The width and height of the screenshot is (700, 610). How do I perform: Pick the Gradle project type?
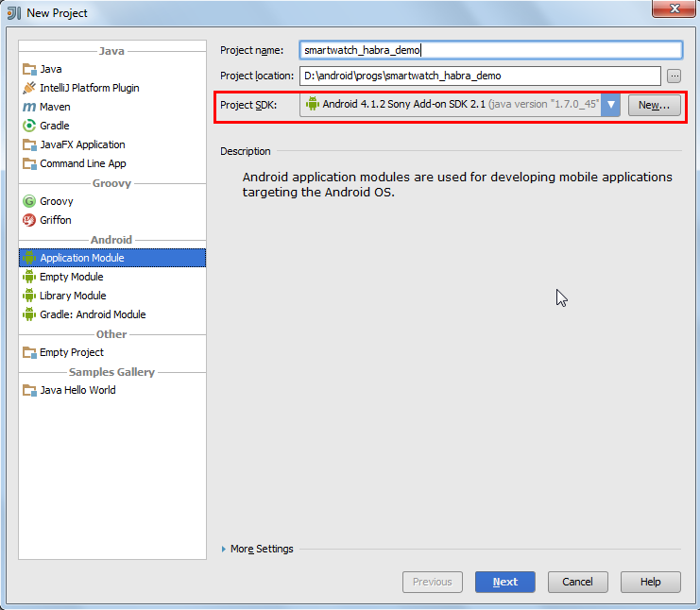(112, 126)
